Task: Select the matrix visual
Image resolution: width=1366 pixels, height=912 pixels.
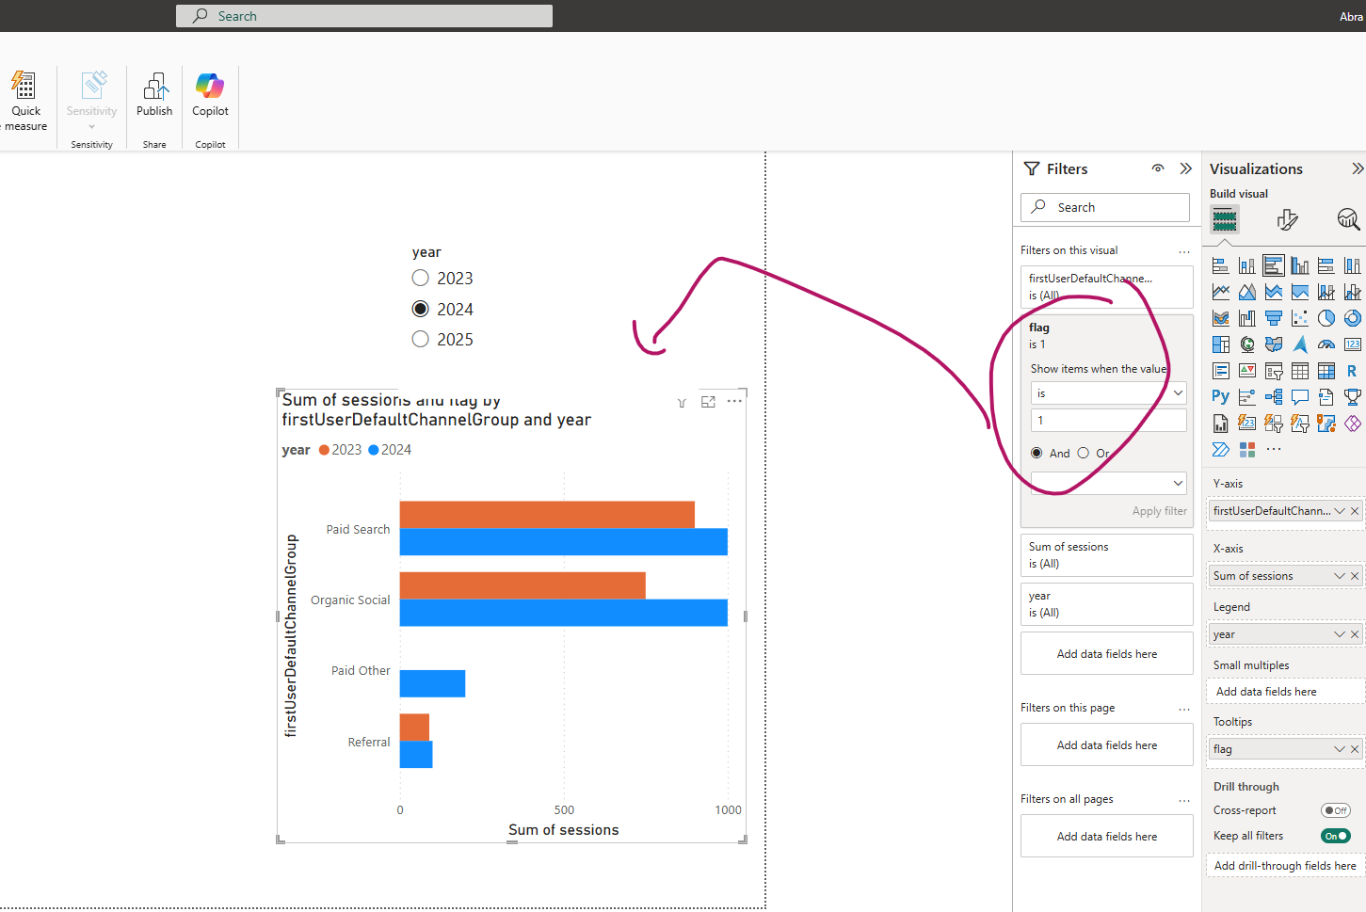Action: [x=1326, y=371]
